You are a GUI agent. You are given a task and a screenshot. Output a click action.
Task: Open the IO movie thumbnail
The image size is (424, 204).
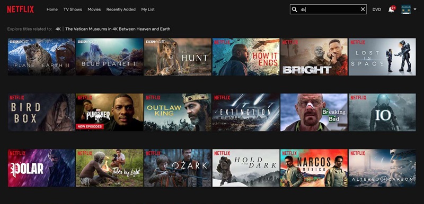tap(382, 113)
